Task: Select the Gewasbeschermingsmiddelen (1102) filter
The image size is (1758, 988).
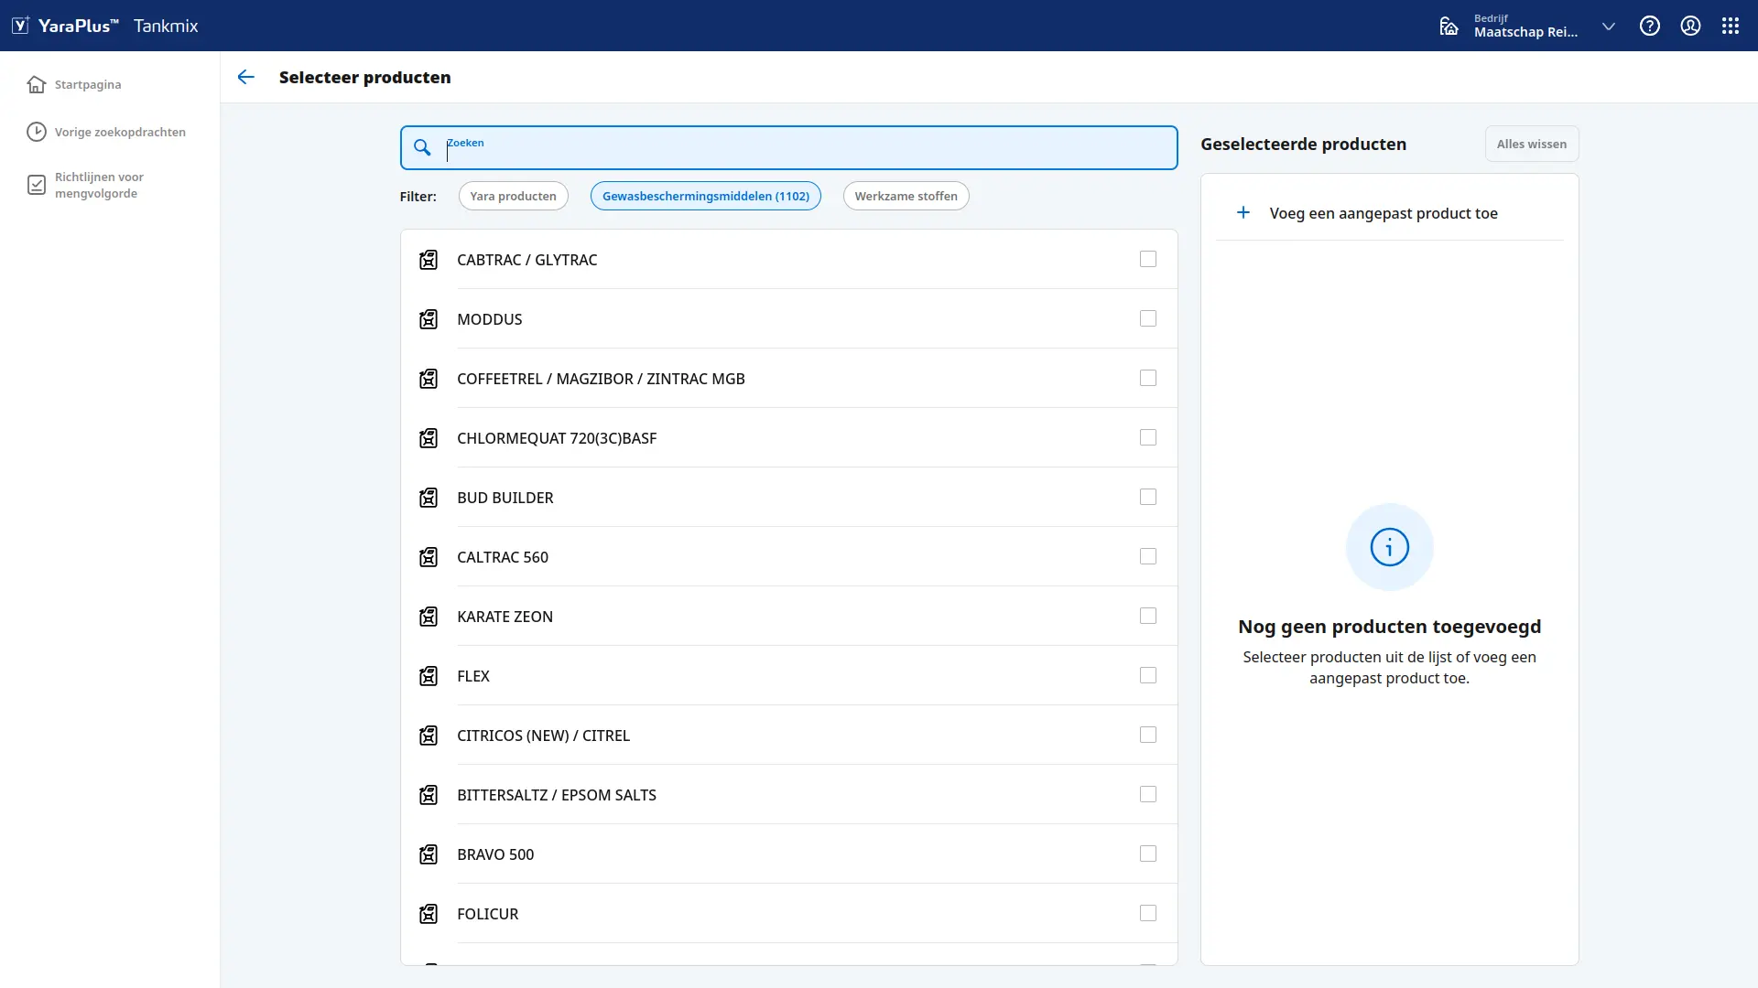Action: (706, 196)
